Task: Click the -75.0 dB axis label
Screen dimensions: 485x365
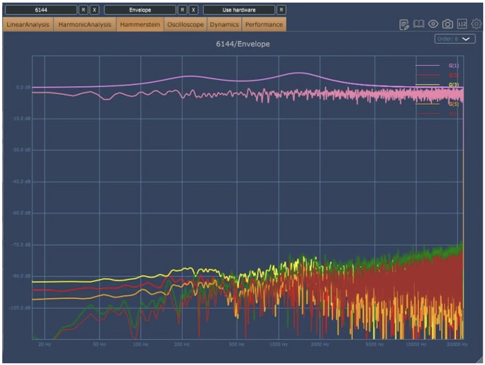Action: coord(21,245)
